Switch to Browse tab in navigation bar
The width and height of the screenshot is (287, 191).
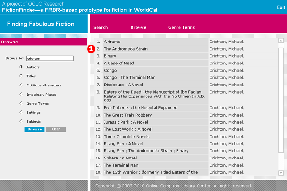point(139,27)
